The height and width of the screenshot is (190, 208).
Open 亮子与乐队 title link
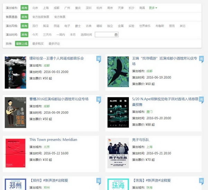(141, 140)
